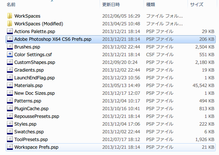Sort by the 名前 column header

pos(11,5)
